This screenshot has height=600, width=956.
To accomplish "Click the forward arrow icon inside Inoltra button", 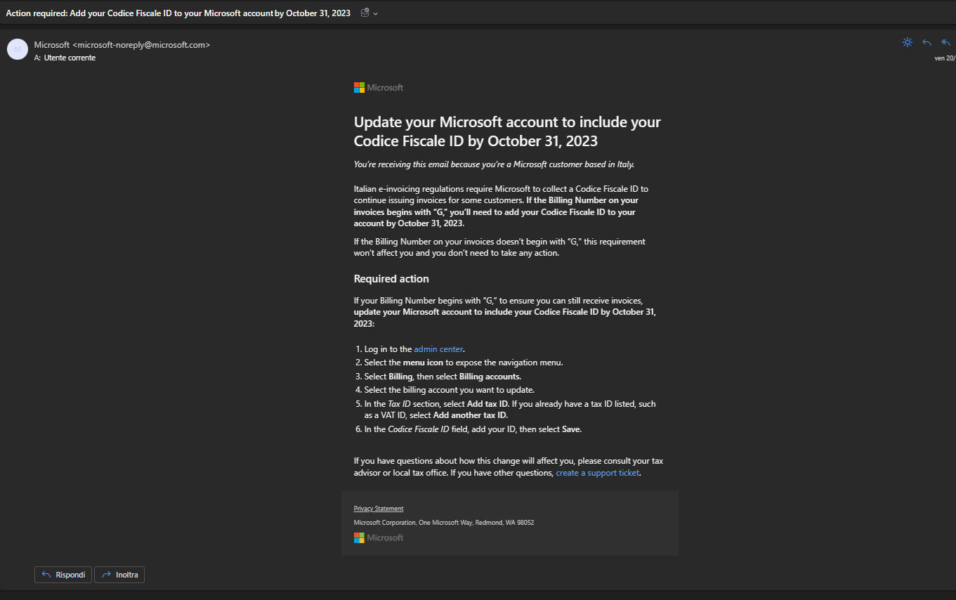I will [107, 575].
